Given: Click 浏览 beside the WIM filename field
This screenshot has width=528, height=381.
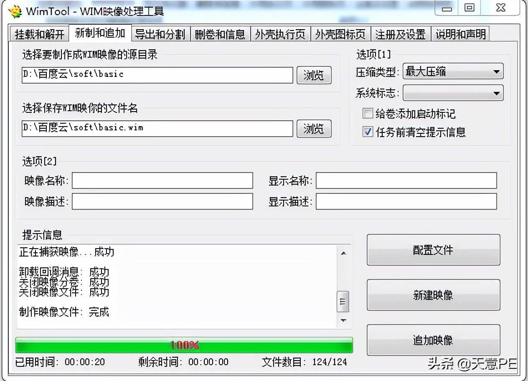Looking at the screenshot, I should click(x=314, y=129).
